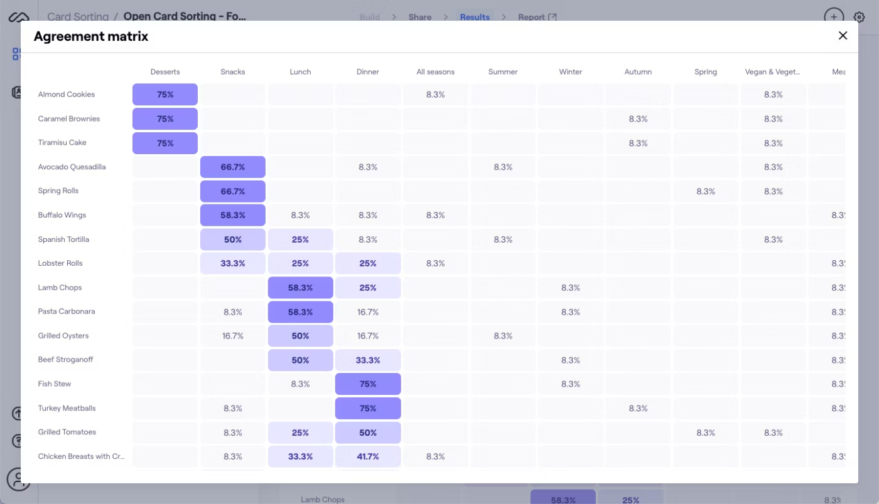Select the 41.7% Dinner cell for Chicken Breasts
This screenshot has width=879, height=504.
[x=368, y=456]
